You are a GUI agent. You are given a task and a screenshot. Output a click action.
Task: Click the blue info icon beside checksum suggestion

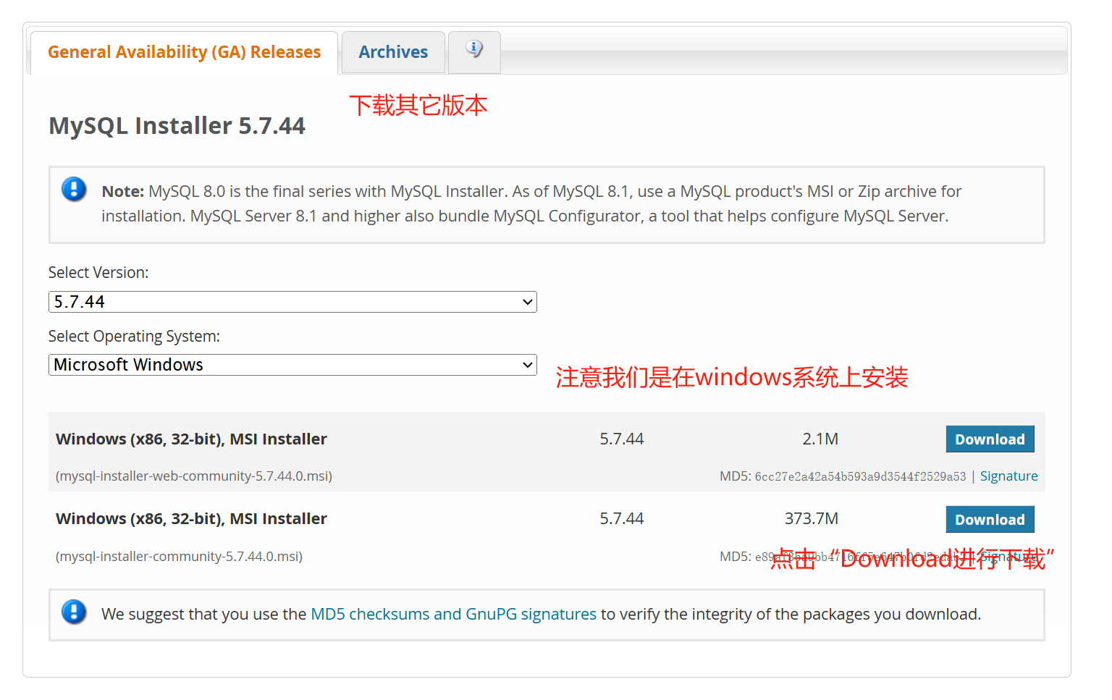(x=74, y=612)
